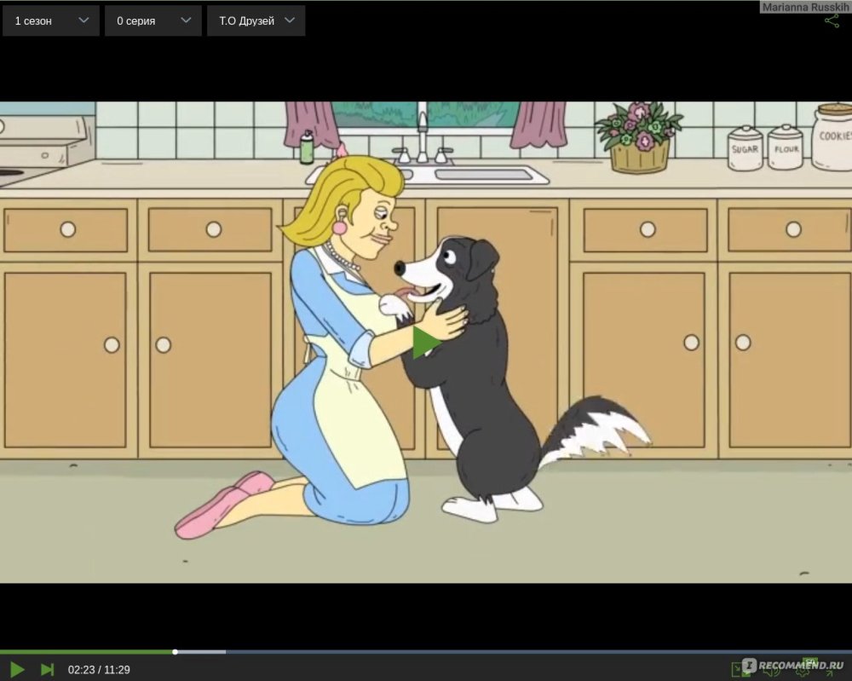The image size is (852, 681).
Task: Click the white seek handle on the progress bar
Action: click(x=175, y=652)
